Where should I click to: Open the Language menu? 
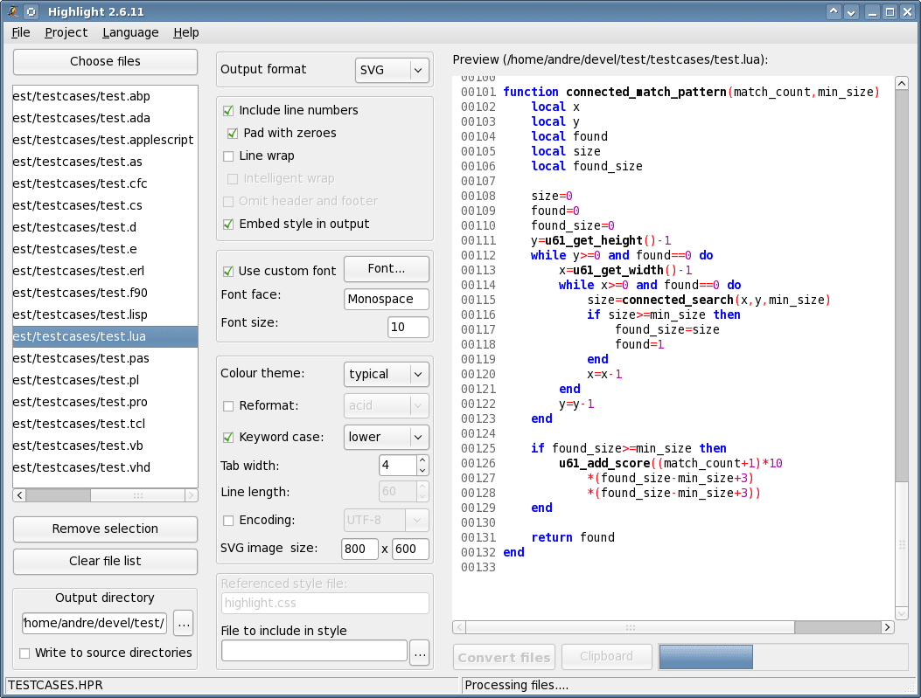tap(130, 32)
